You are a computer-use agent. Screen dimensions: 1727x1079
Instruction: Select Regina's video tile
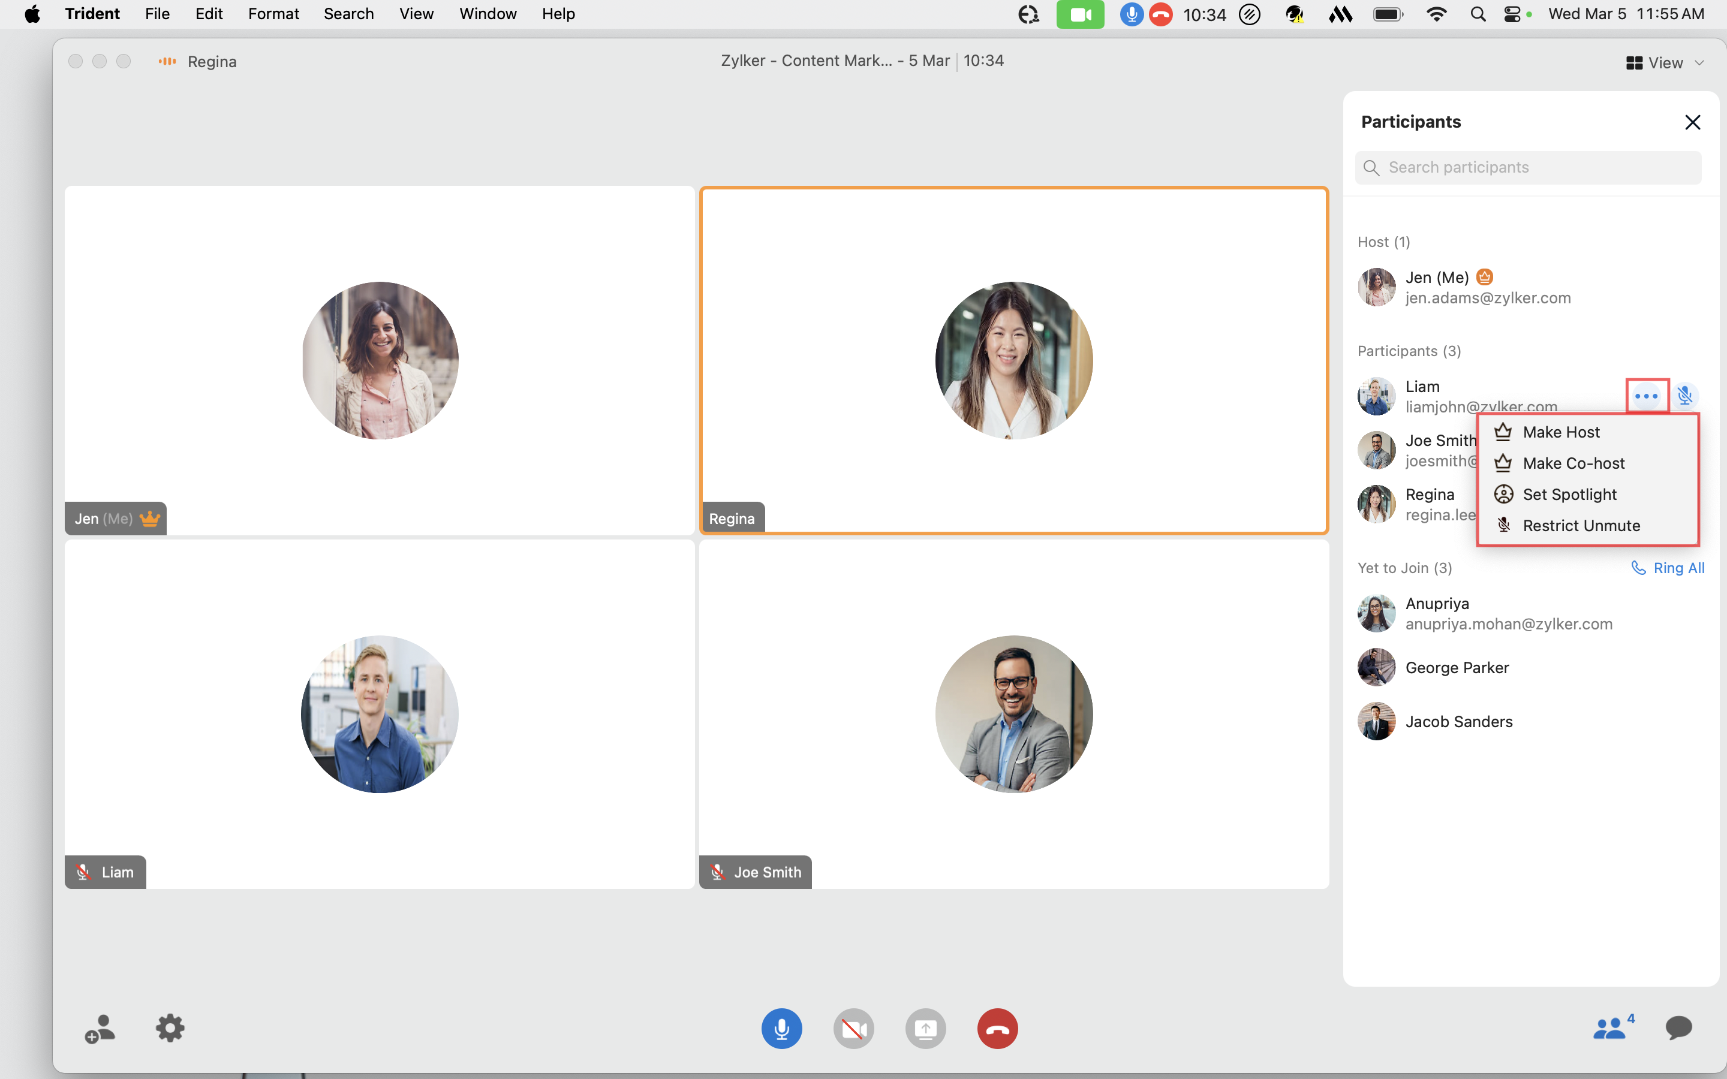point(1013,360)
